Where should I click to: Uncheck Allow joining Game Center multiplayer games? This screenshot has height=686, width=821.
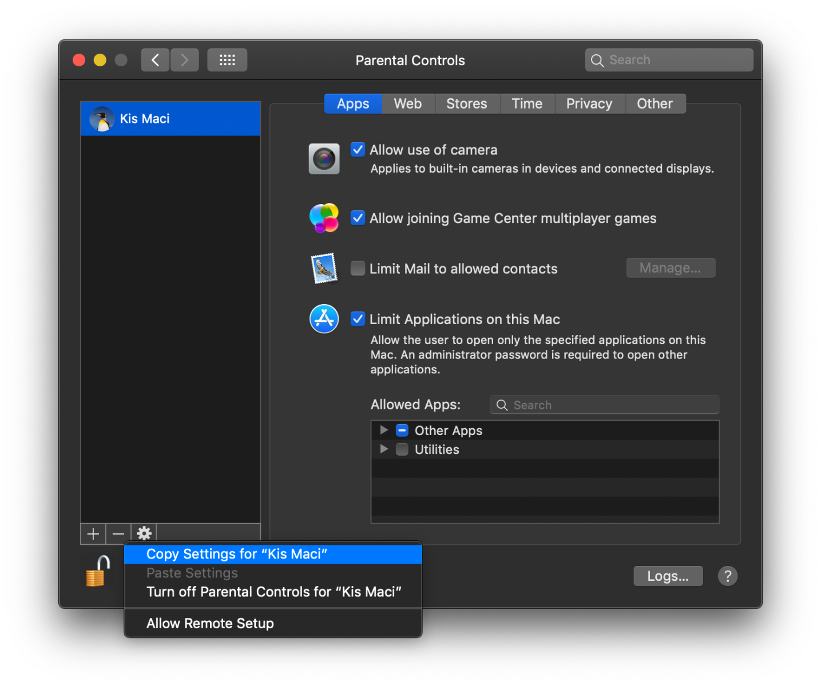coord(358,218)
